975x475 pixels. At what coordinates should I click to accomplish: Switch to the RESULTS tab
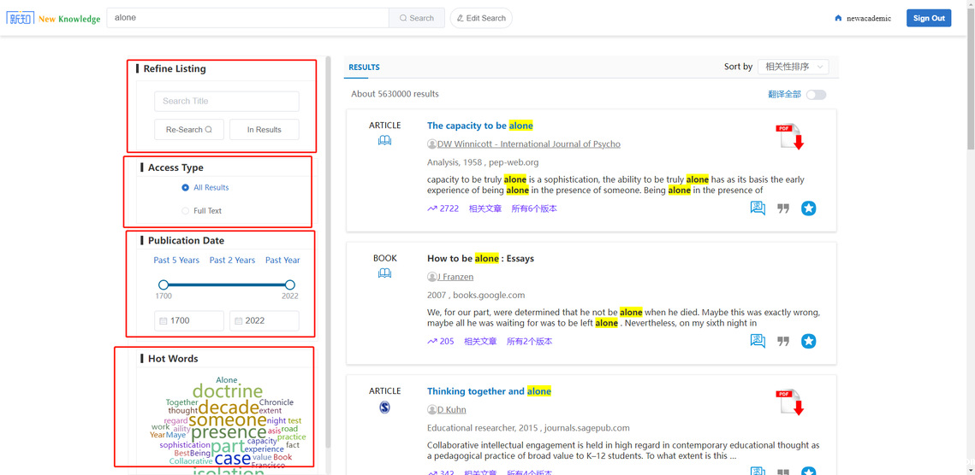pos(364,67)
